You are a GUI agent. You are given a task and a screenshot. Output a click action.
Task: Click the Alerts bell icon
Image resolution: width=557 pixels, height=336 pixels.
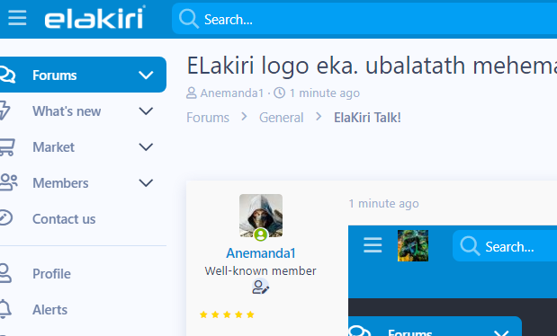coord(5,309)
